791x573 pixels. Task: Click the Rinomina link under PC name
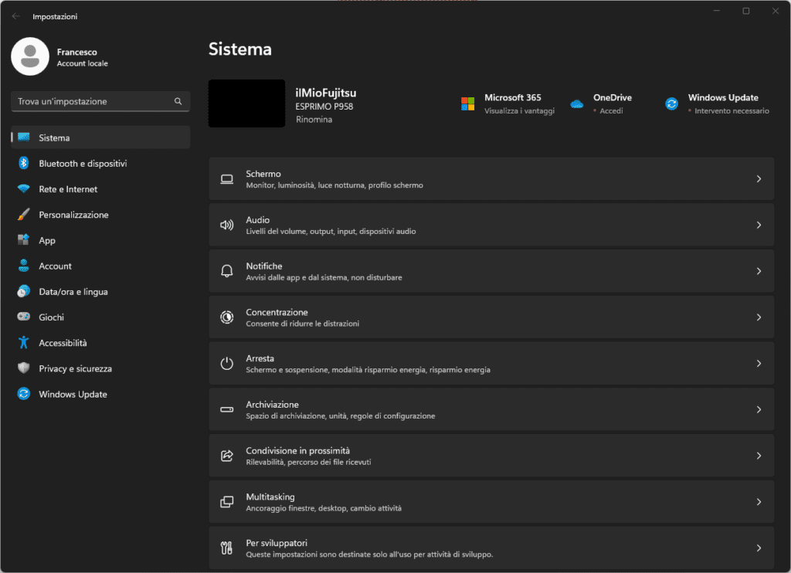pos(314,120)
